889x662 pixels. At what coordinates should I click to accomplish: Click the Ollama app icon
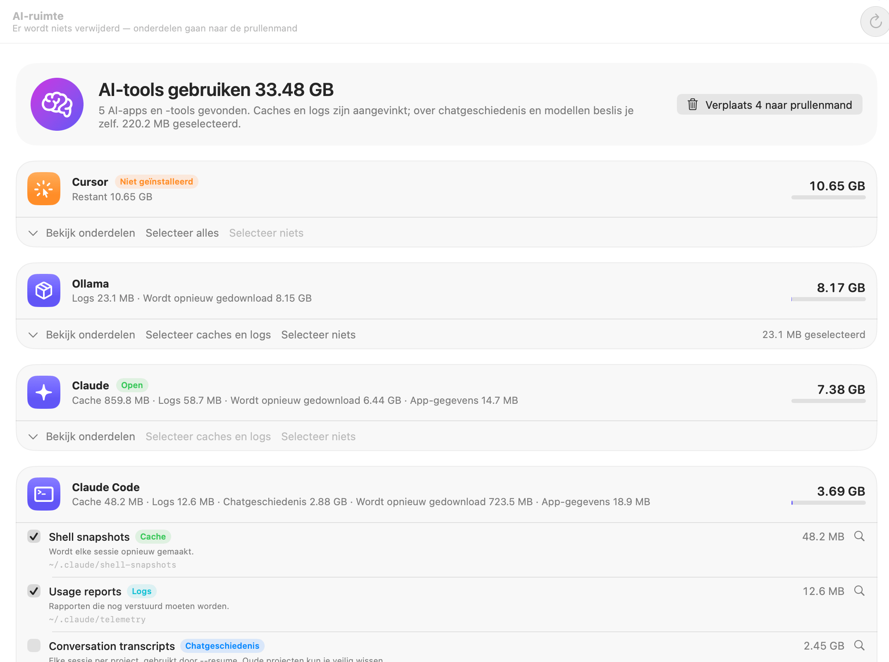tap(44, 290)
